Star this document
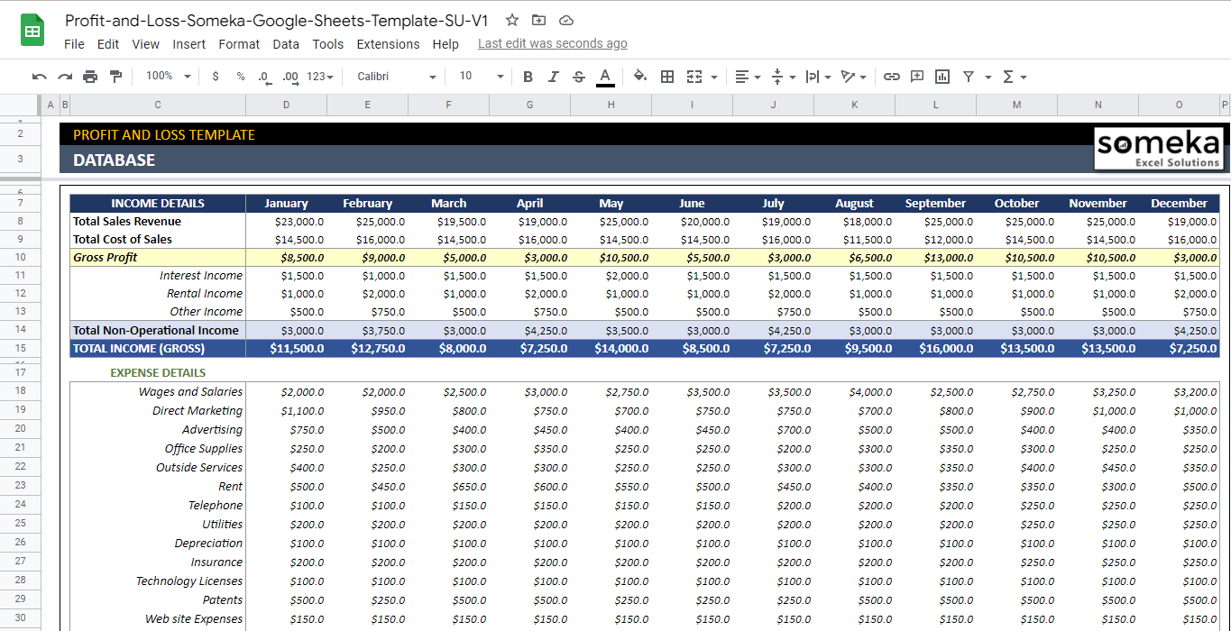 [x=512, y=20]
